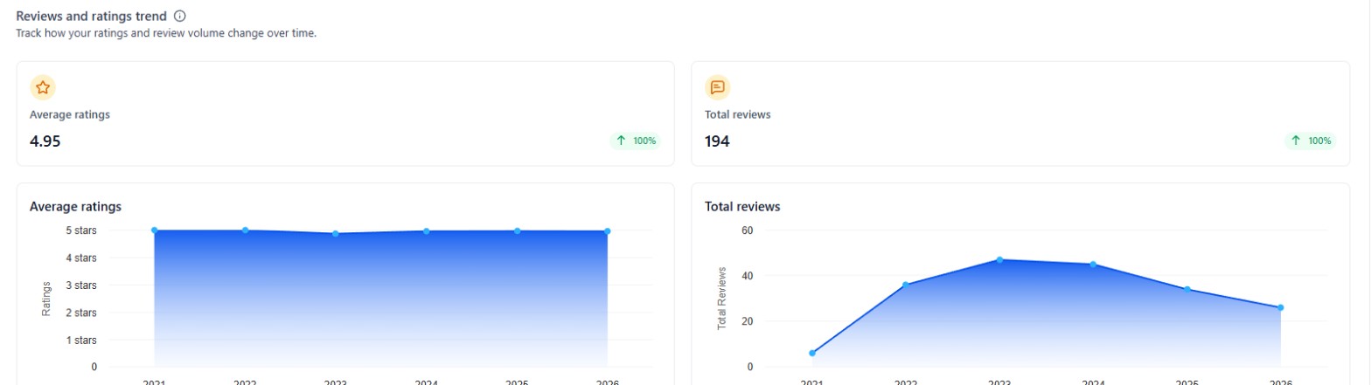The height and width of the screenshot is (385, 1371).
Task: Click the 2026 data point on Total reviews chart
Action: point(1281,307)
